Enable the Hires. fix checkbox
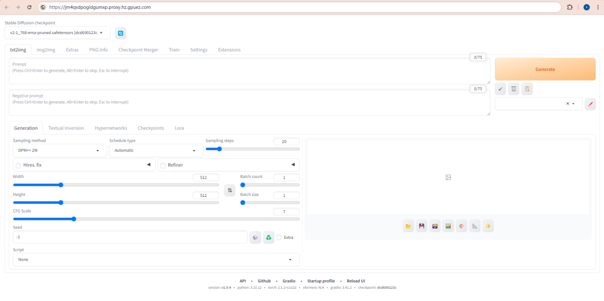This screenshot has height=301, width=604. (x=18, y=166)
